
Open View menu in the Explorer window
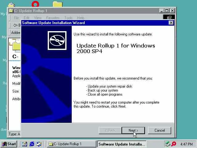pyautogui.click(x=38, y=18)
